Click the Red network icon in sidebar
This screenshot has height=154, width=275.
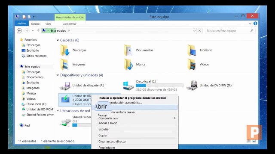click(21, 125)
